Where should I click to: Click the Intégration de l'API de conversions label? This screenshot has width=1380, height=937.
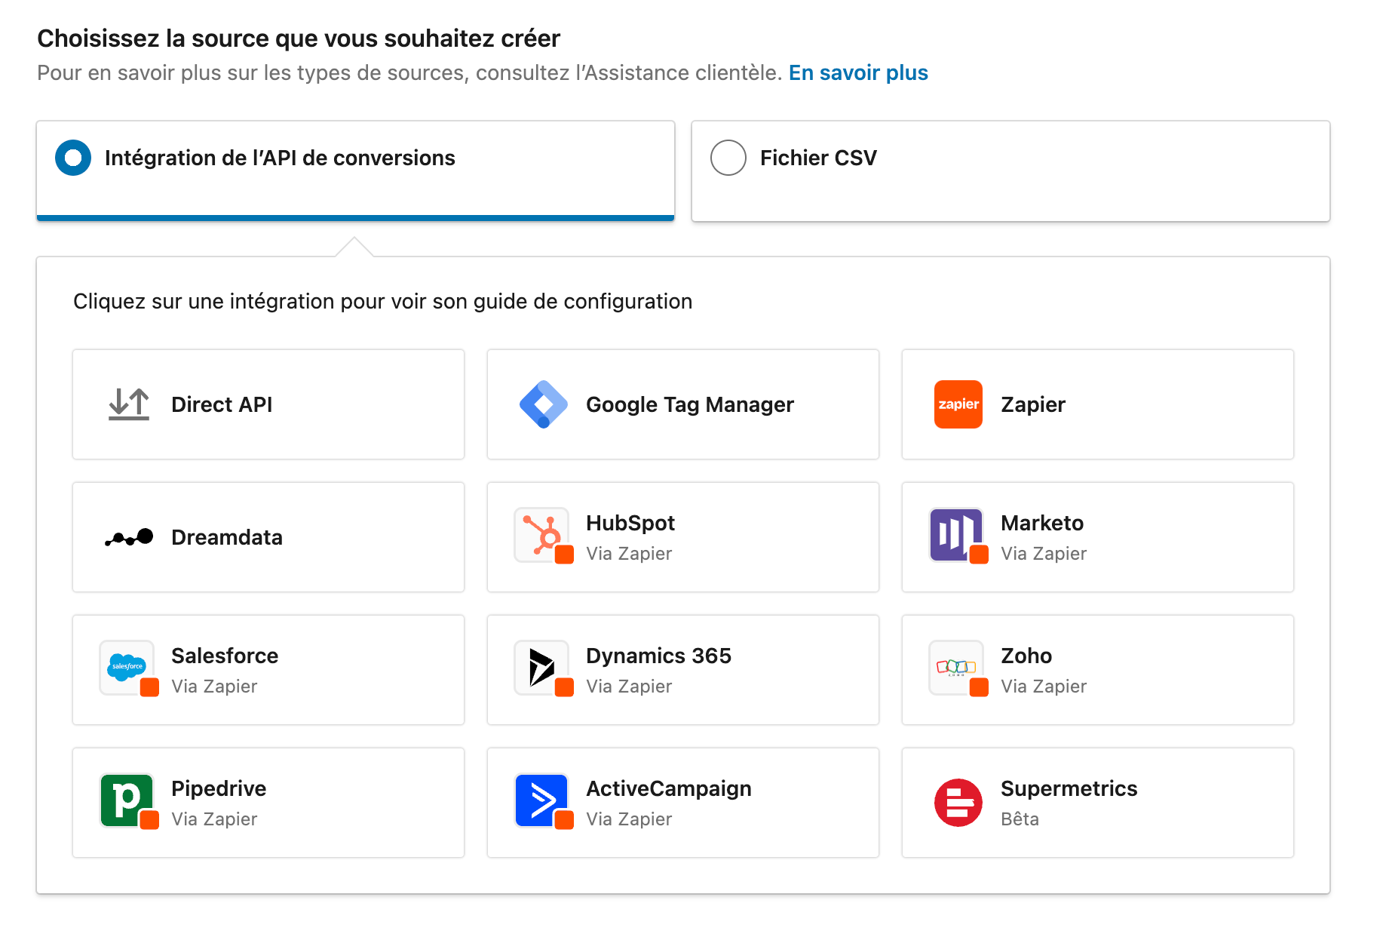[x=280, y=158]
